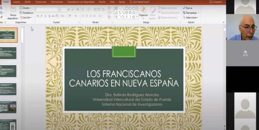The image size is (259, 130).
Task: Pick the Rectangle shape from the gallery
Action: [127, 8]
